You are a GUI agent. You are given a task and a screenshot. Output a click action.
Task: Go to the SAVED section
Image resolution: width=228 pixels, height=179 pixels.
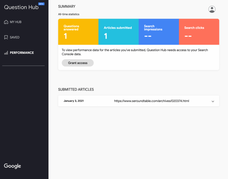[x=12, y=37]
